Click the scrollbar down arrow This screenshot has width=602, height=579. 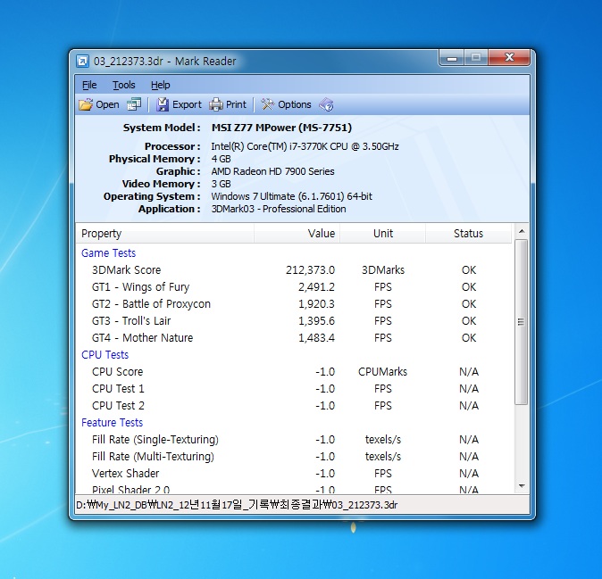coord(522,486)
